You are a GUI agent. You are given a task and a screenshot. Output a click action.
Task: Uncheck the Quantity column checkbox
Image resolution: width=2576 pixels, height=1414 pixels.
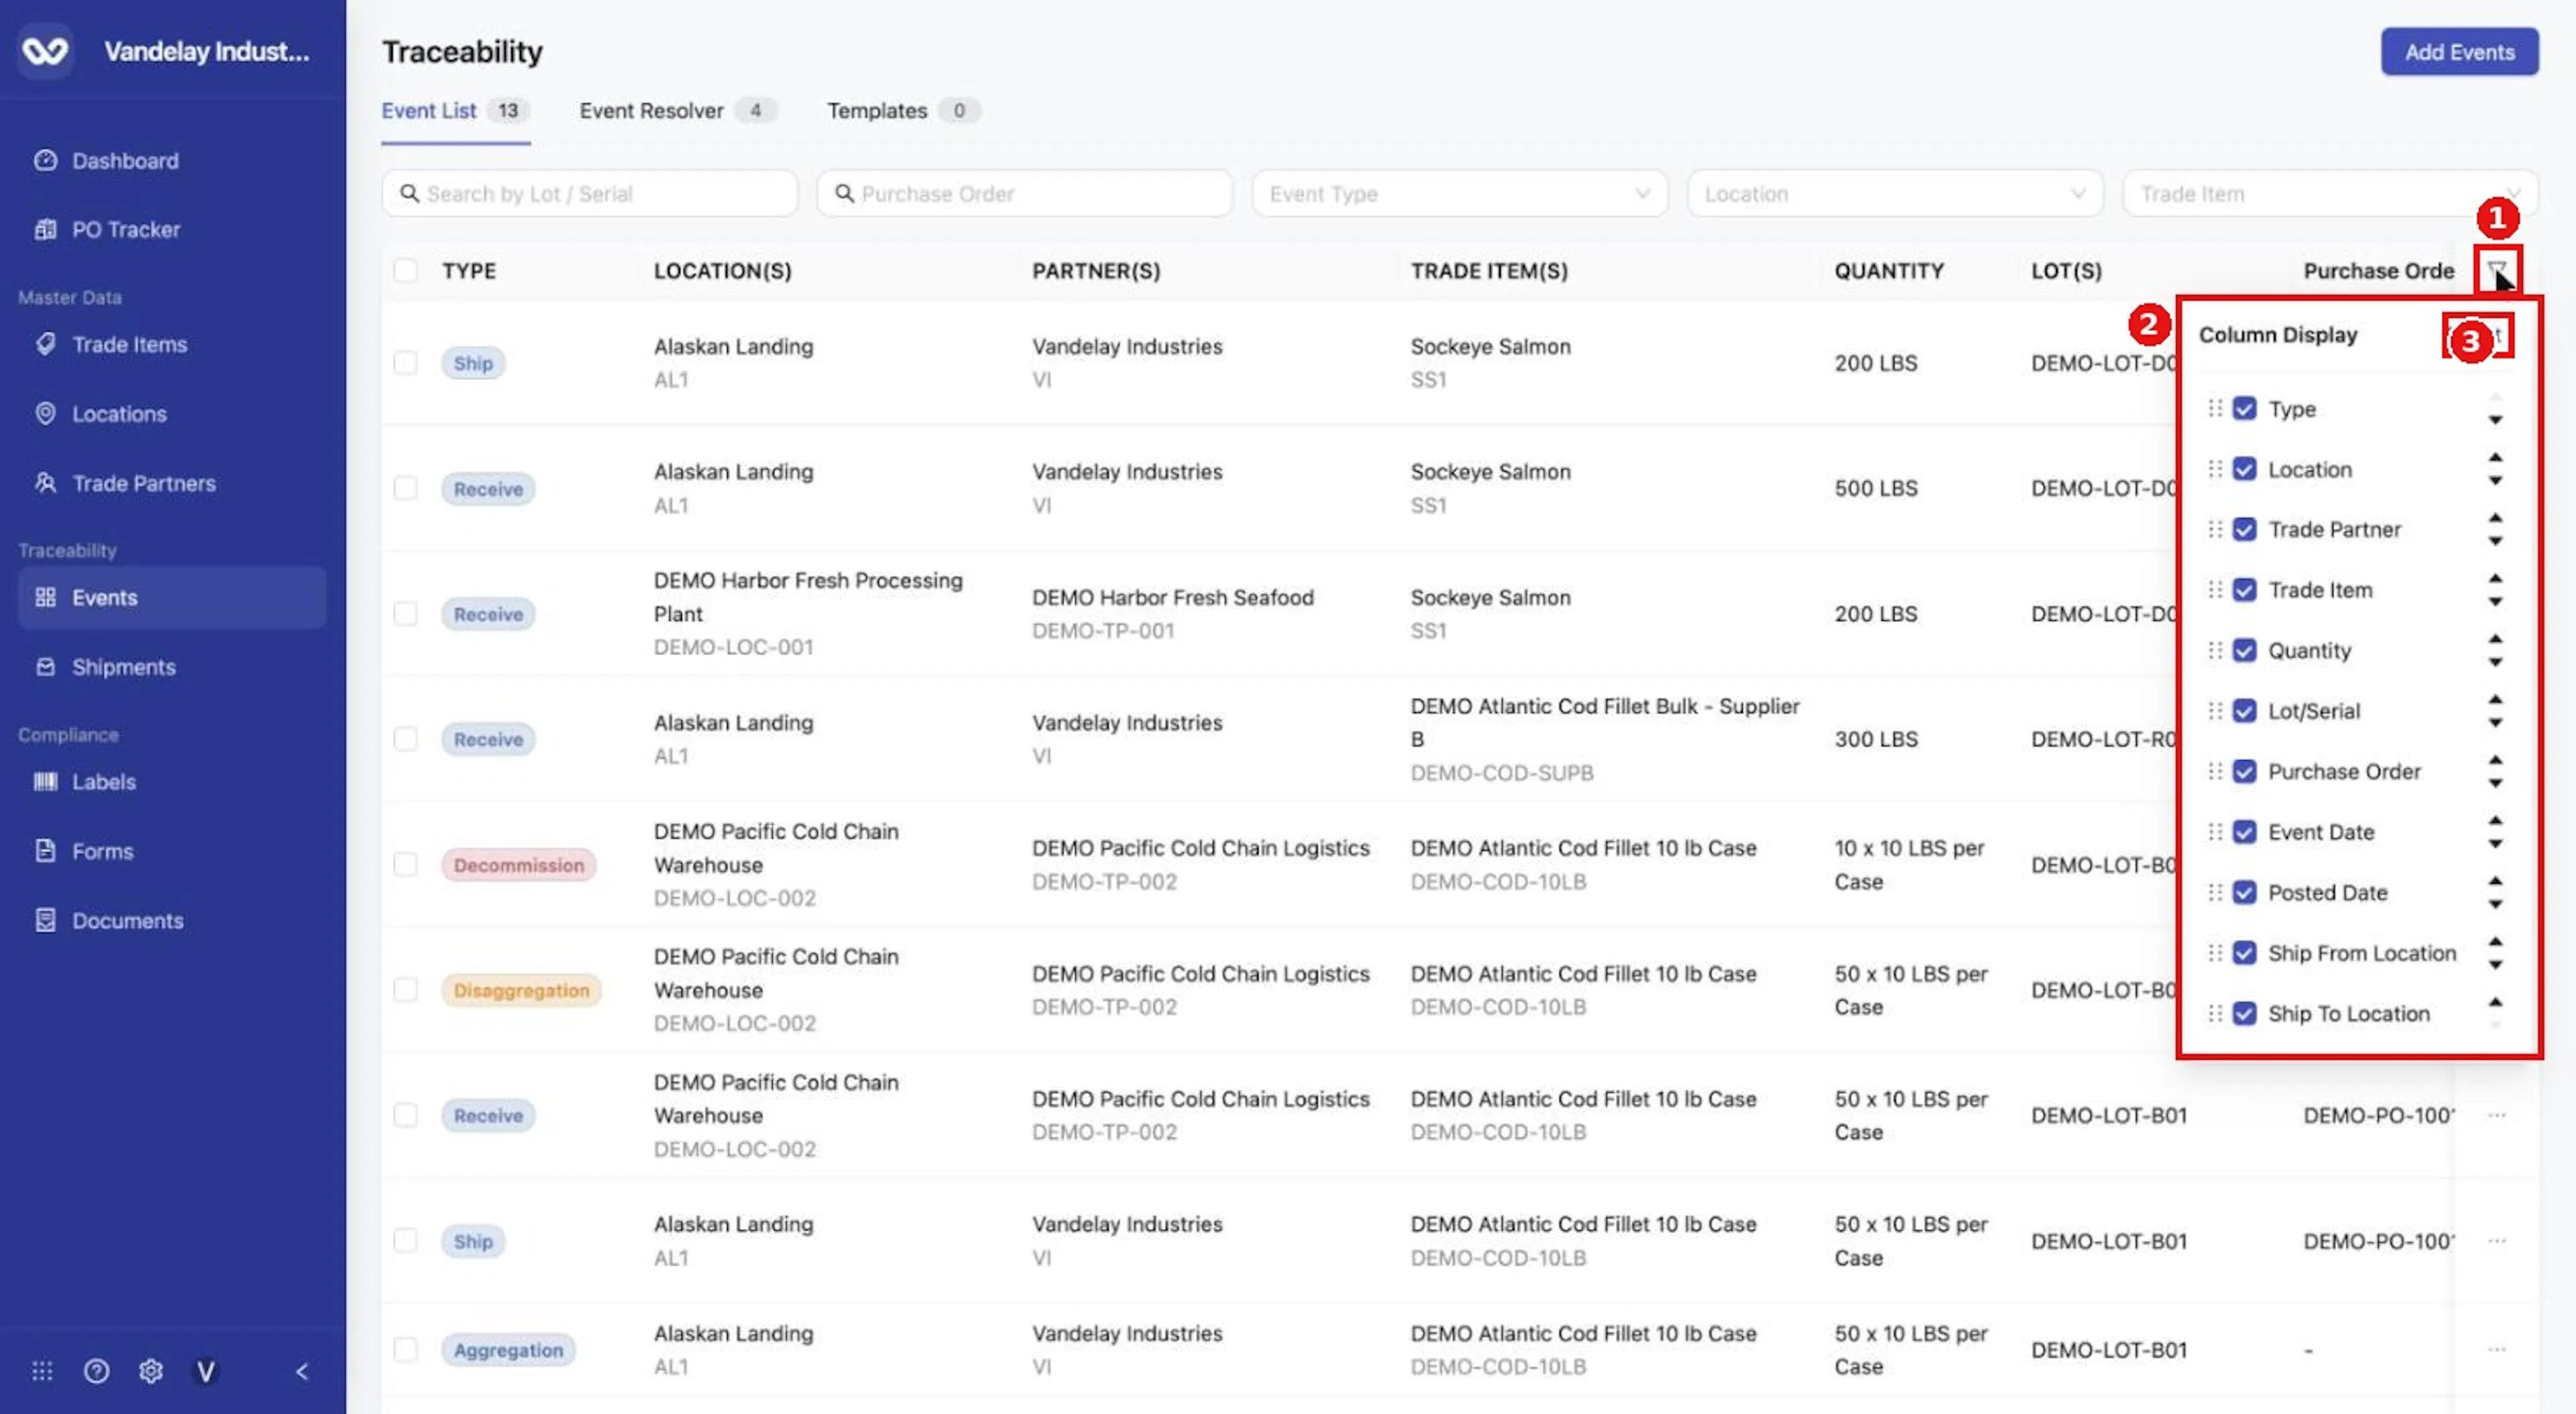click(x=2245, y=650)
